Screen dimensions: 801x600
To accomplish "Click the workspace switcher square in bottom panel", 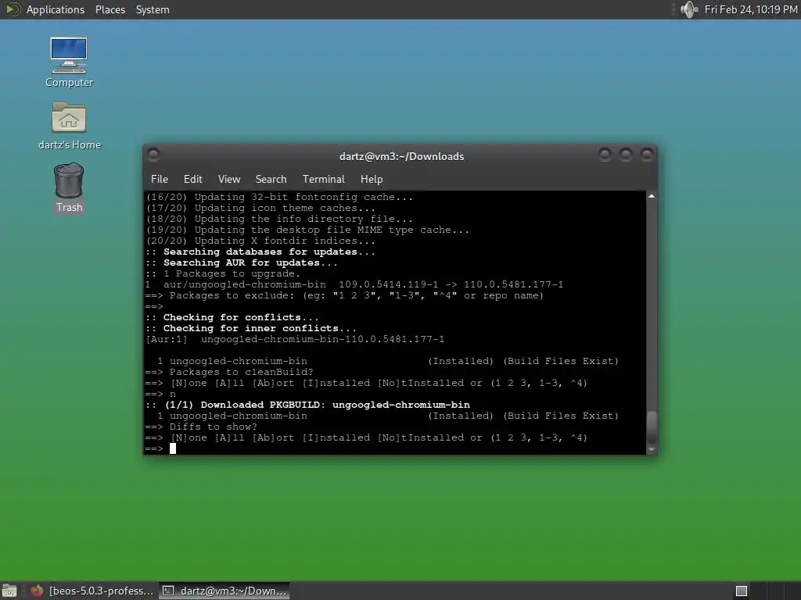I will (742, 591).
